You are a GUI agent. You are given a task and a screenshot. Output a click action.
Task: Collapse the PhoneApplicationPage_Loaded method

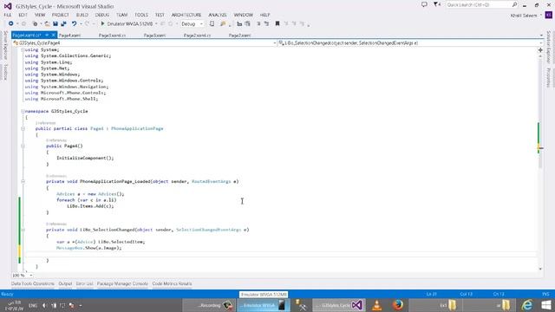(23, 181)
